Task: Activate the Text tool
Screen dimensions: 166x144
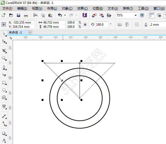Action: 4,107
